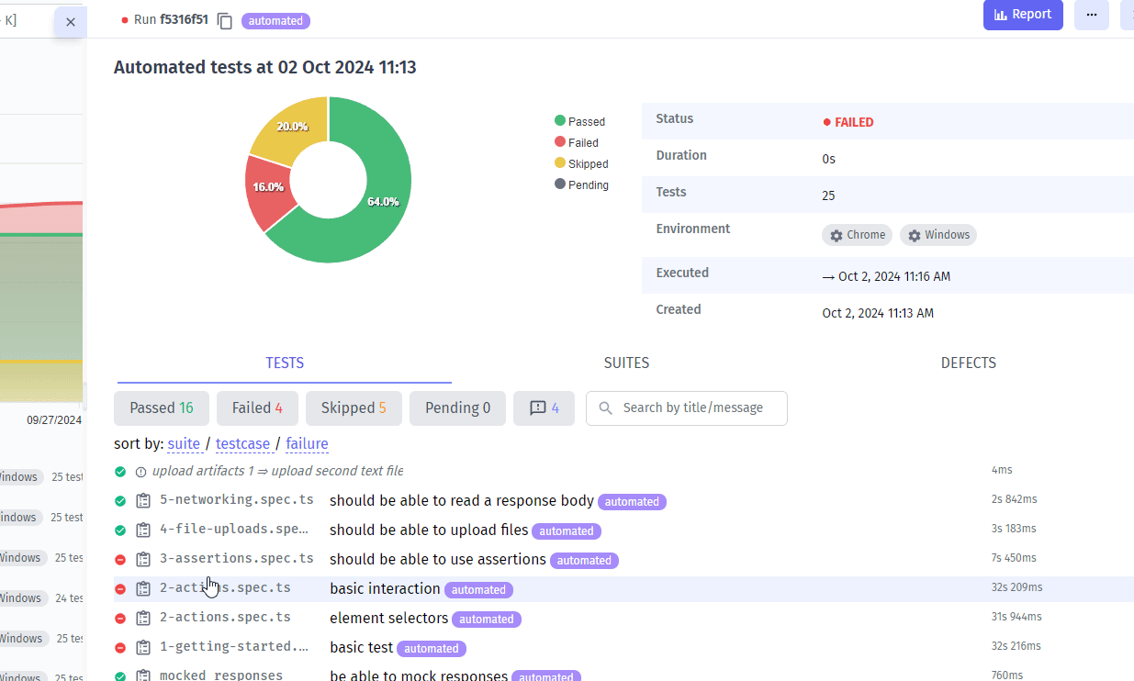Copy run ID f5316f51 with copy icon
The height and width of the screenshot is (681, 1134).
click(225, 20)
